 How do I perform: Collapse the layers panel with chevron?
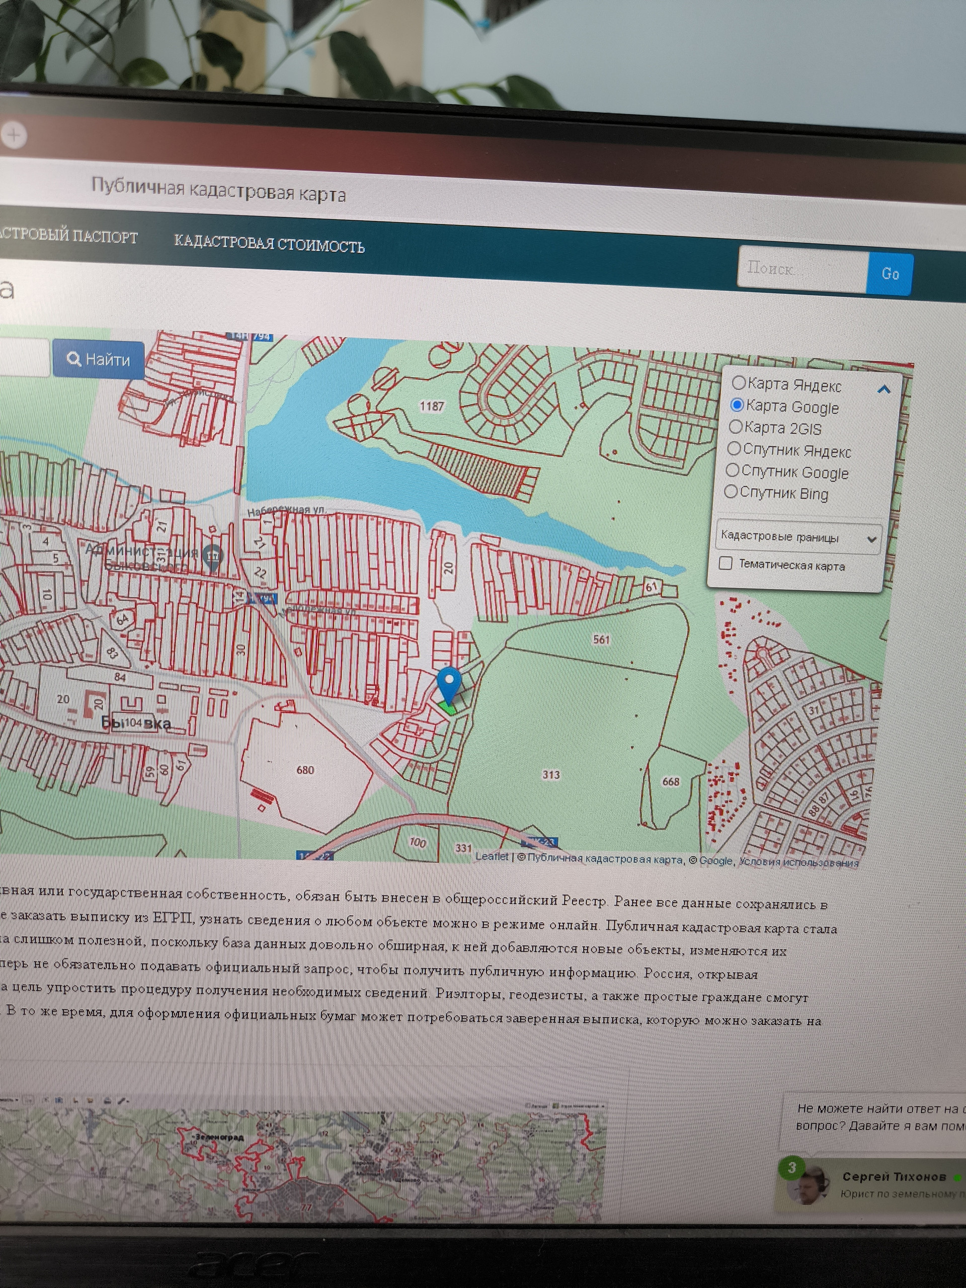[883, 389]
